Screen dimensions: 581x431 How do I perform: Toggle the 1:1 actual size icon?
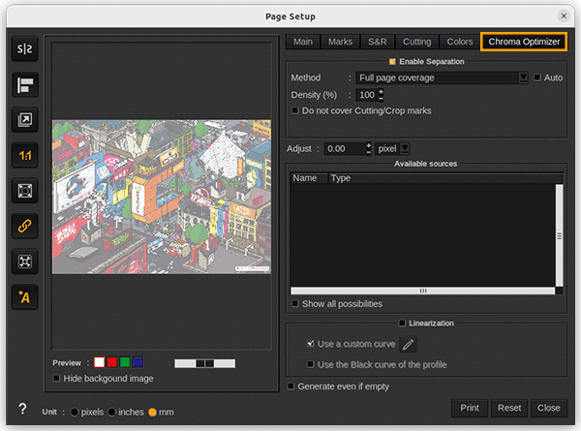tap(24, 155)
